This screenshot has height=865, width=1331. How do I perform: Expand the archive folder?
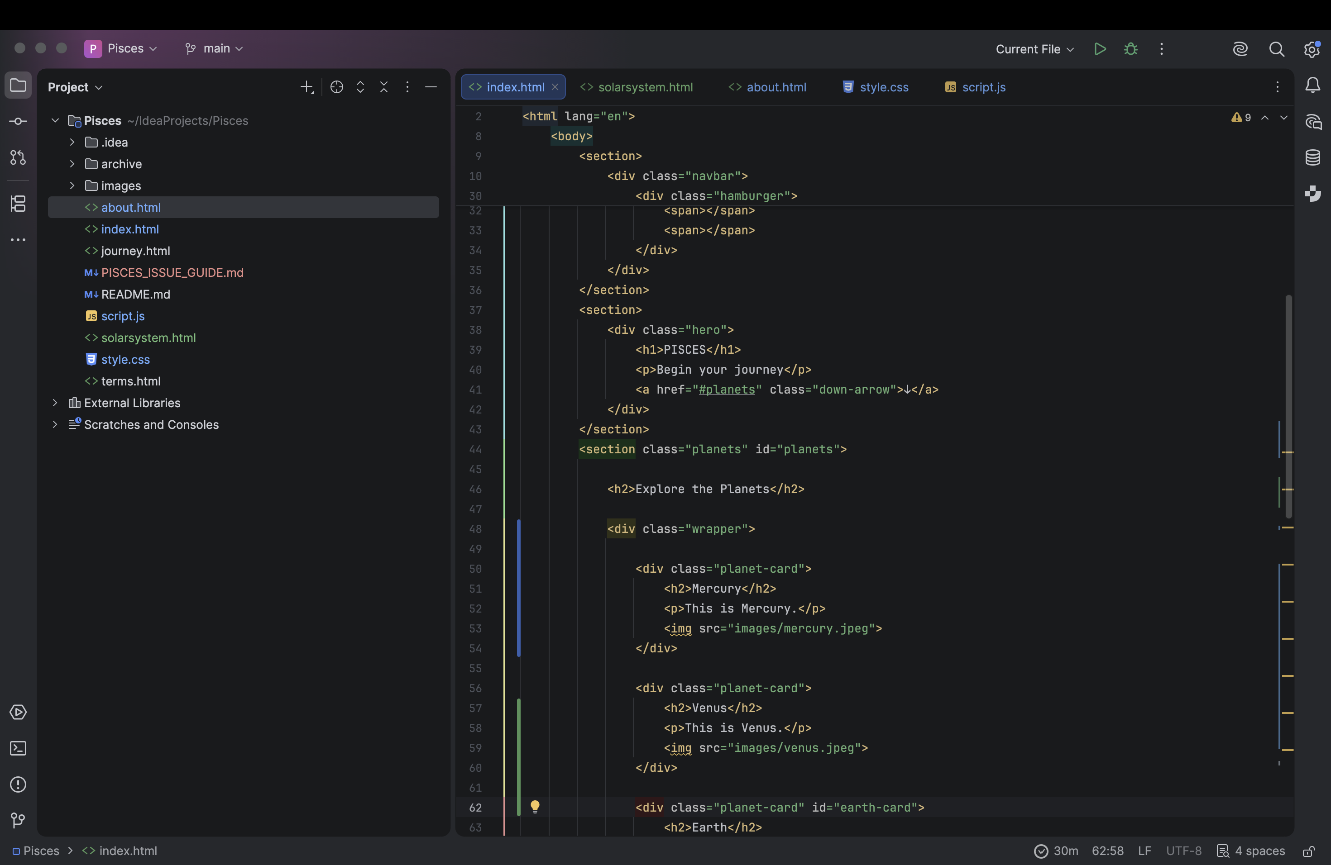pos(72,164)
